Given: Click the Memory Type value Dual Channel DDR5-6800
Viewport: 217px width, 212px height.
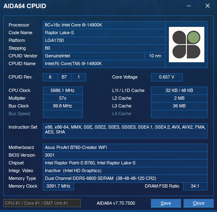Looking at the screenshot, I should pyautogui.click(x=125, y=179).
